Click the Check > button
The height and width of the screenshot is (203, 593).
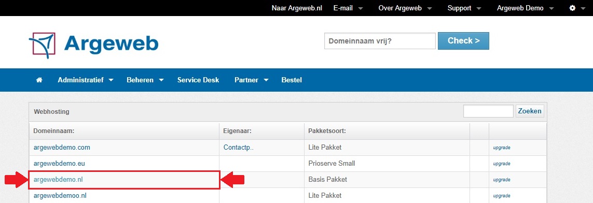463,41
